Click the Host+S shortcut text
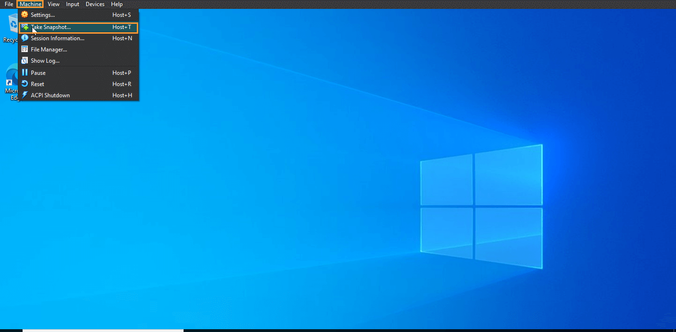This screenshot has height=332, width=676. click(x=122, y=15)
